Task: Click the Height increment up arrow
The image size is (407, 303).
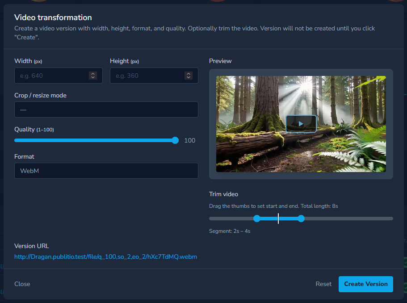Action: 189,73
